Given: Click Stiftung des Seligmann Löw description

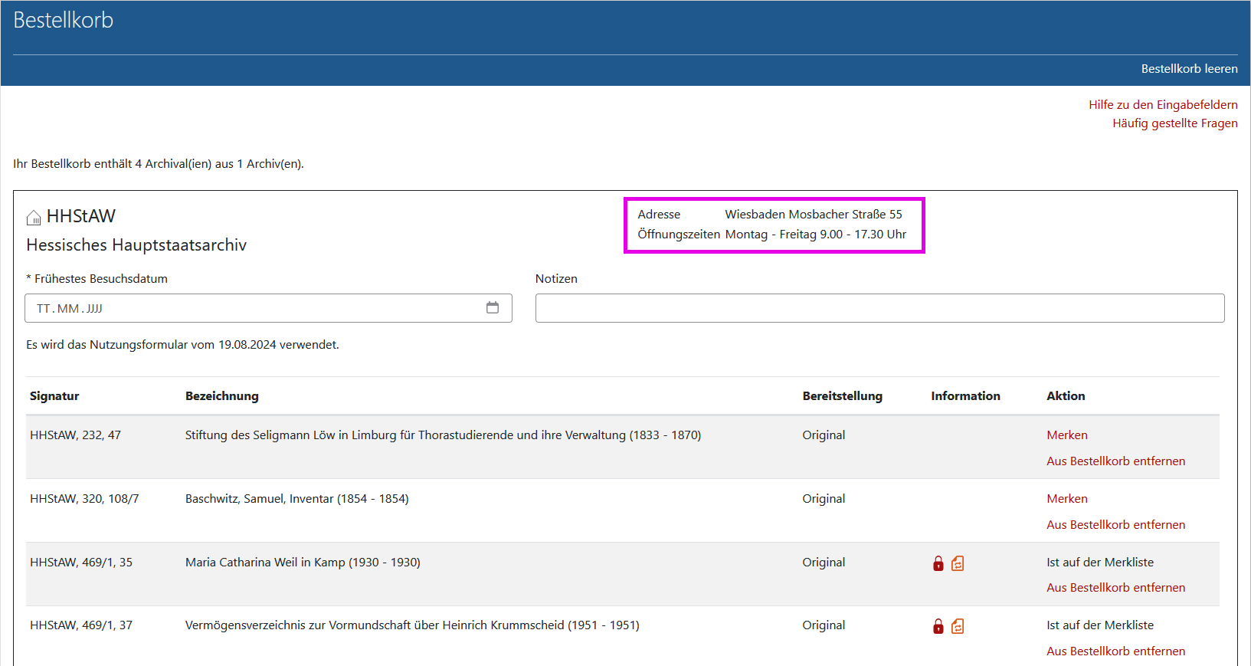Looking at the screenshot, I should pos(443,435).
